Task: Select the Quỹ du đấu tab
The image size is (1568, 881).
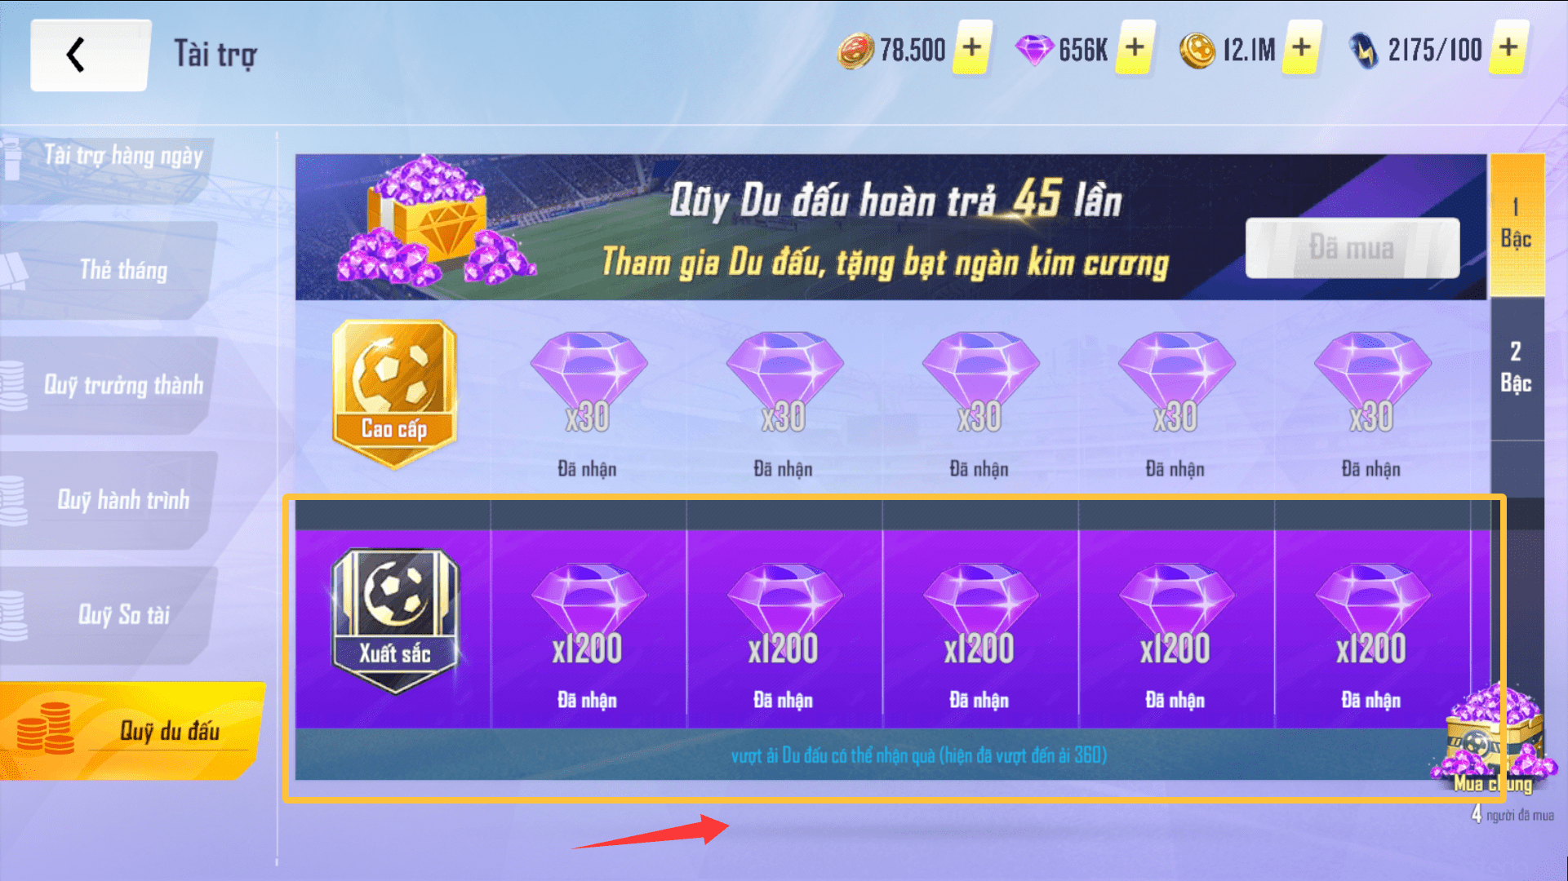Action: point(132,731)
